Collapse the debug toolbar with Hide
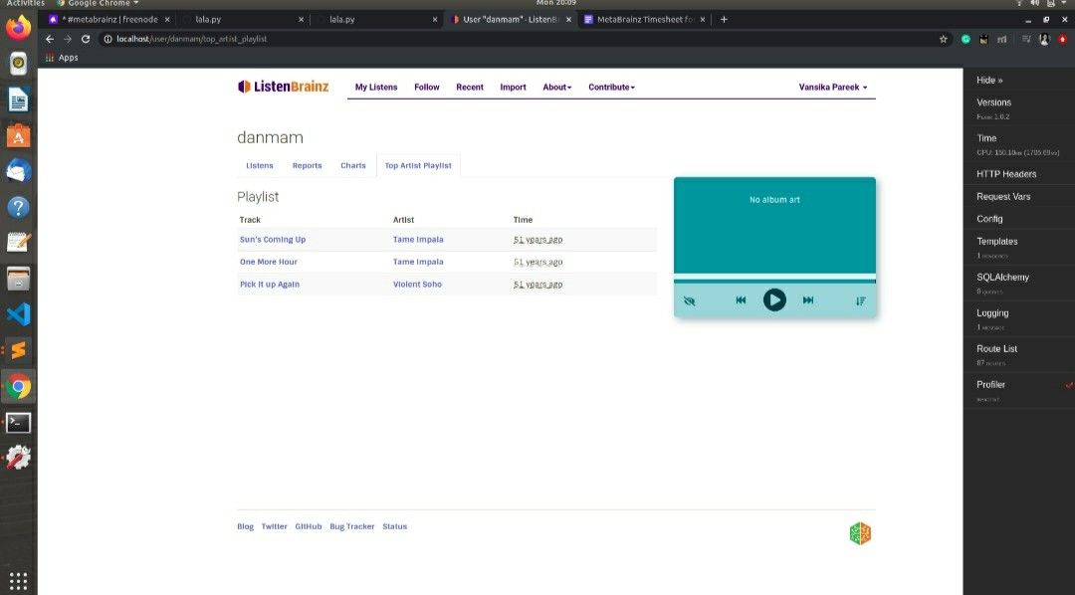The image size is (1075, 595). pos(989,81)
